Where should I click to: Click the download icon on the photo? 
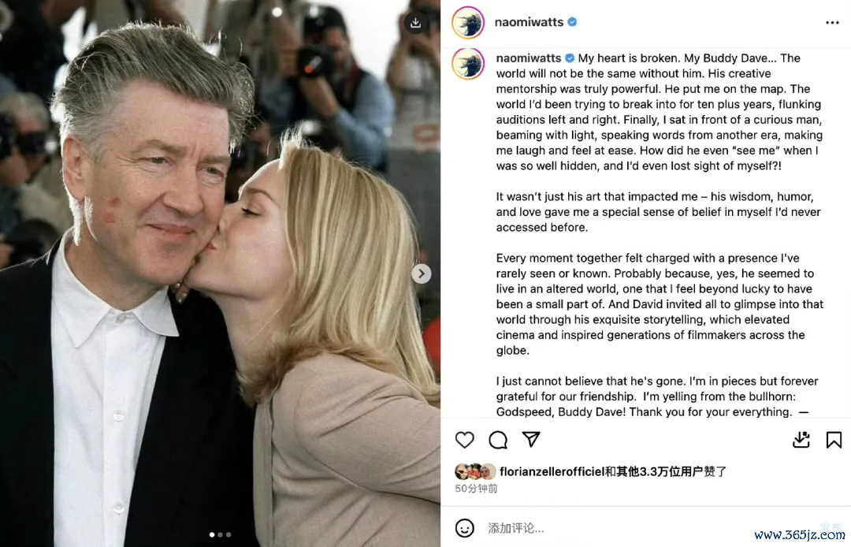[416, 23]
